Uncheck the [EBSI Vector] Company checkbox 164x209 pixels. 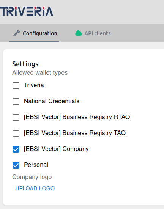(x=16, y=149)
